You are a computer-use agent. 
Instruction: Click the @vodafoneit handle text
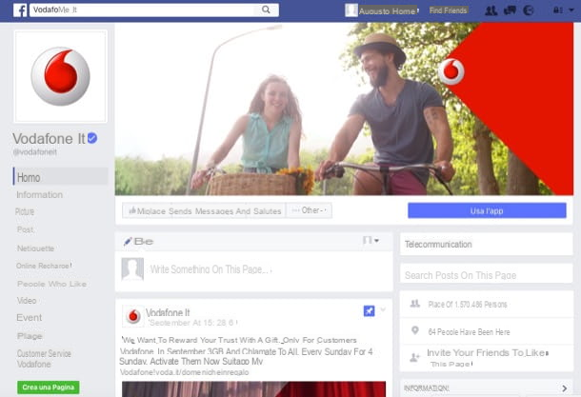click(35, 152)
